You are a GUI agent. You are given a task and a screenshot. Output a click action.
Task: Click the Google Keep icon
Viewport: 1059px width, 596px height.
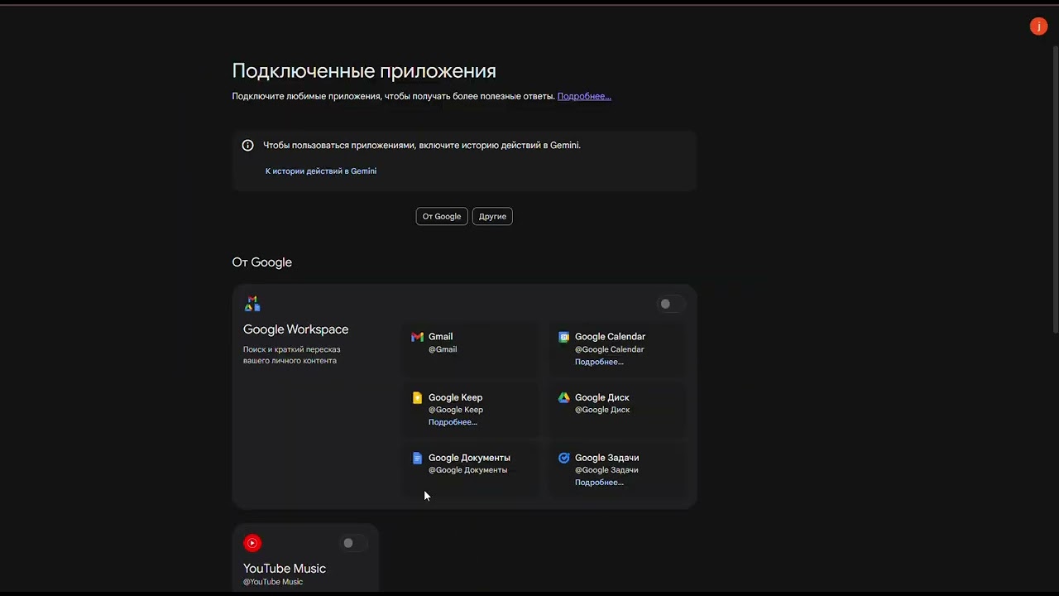(x=417, y=397)
